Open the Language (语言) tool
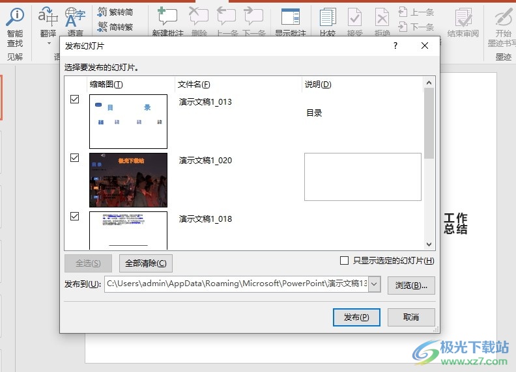Viewport: 516px width, 372px height. tap(75, 21)
